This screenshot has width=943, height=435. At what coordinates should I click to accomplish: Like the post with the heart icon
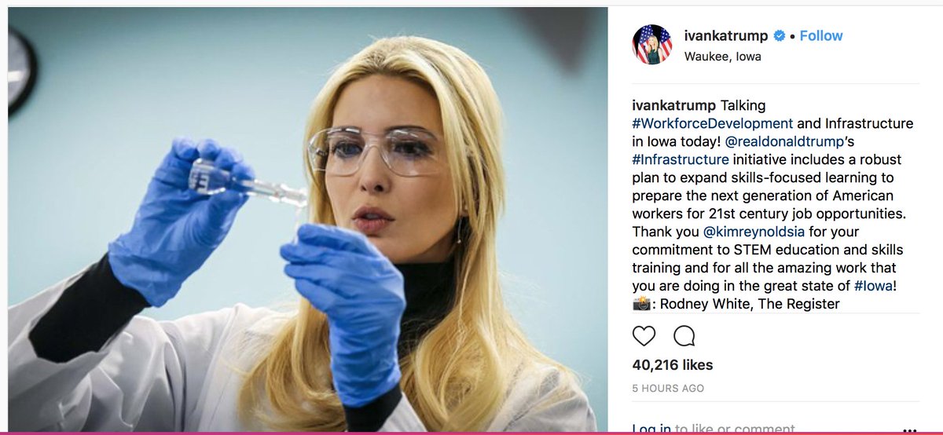644,336
